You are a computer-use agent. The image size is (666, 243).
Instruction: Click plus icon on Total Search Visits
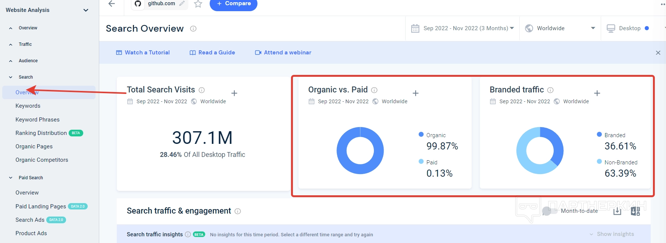(x=234, y=93)
